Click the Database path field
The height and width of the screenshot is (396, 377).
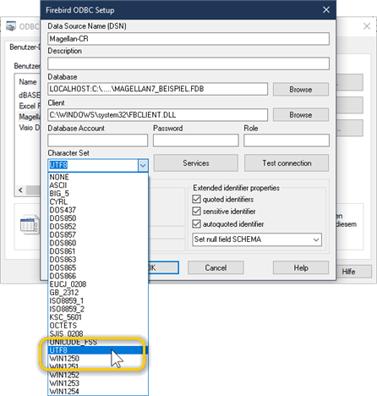click(x=158, y=89)
